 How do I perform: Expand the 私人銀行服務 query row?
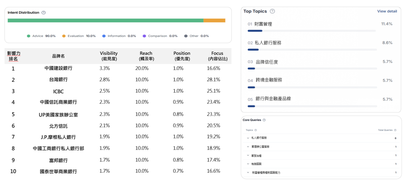pyautogui.click(x=248, y=138)
